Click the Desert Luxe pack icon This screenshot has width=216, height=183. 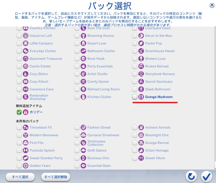[x=83, y=43]
